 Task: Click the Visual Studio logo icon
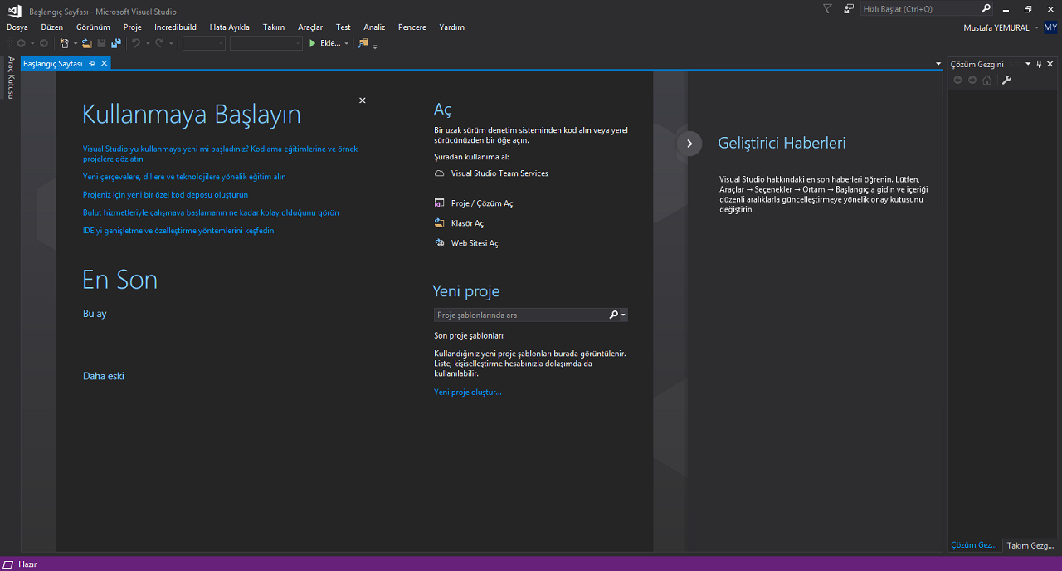[14, 11]
